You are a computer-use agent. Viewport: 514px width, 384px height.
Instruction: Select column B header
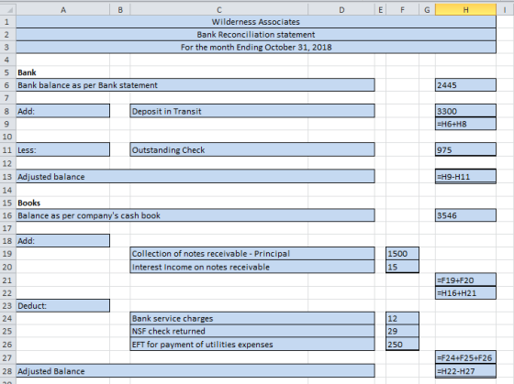[120, 10]
